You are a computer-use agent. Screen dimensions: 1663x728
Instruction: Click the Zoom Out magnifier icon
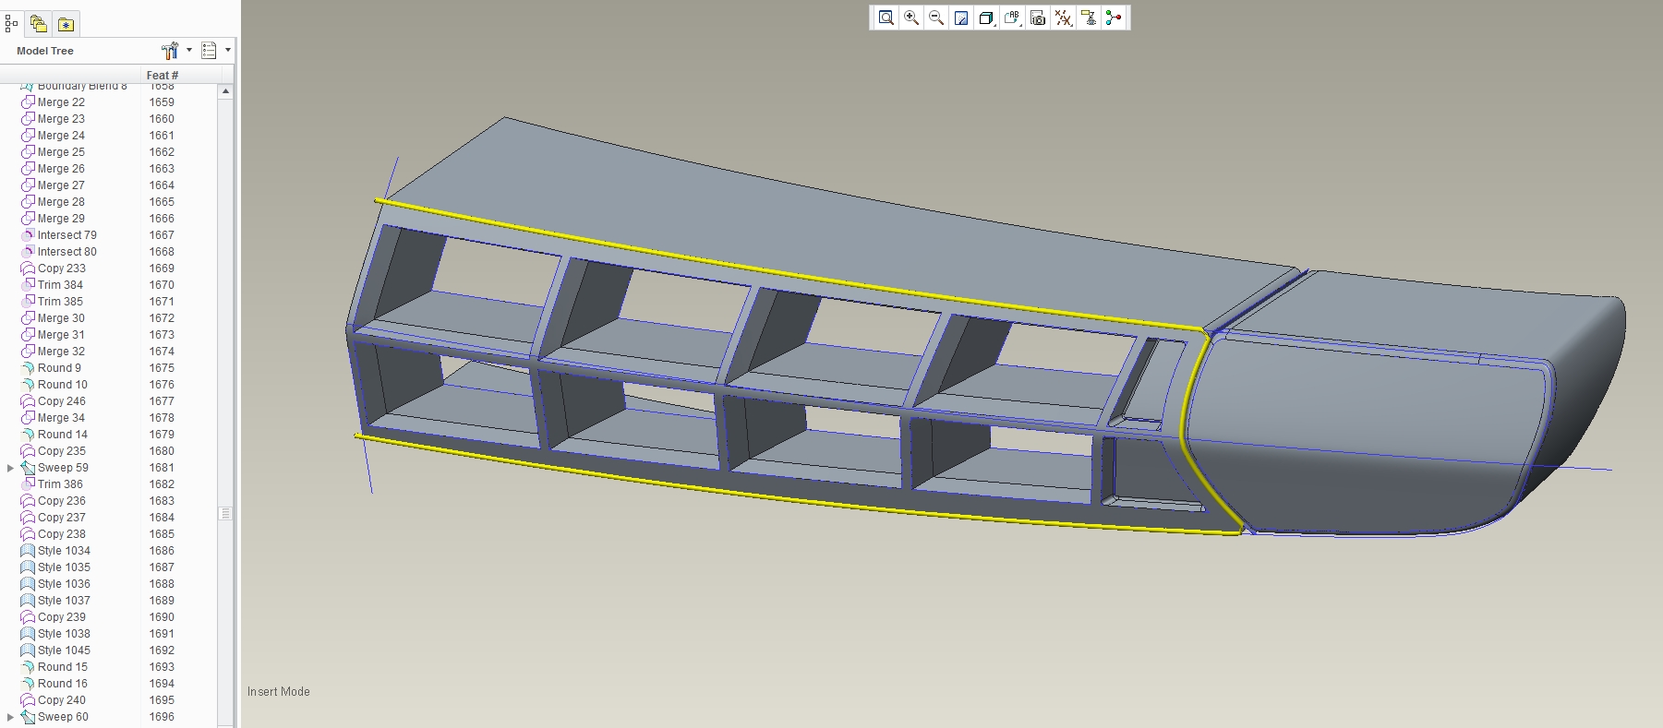pos(936,18)
